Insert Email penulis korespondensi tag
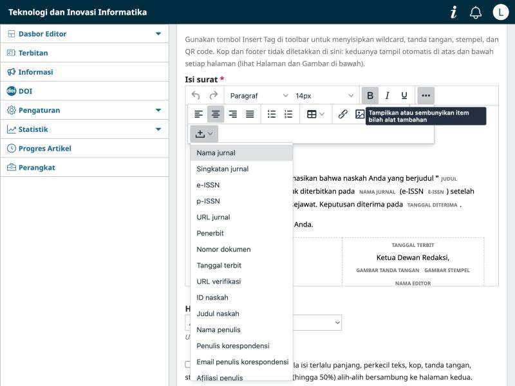 241,362
